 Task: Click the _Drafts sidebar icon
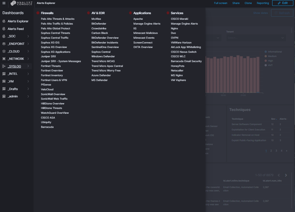coord(4,89)
